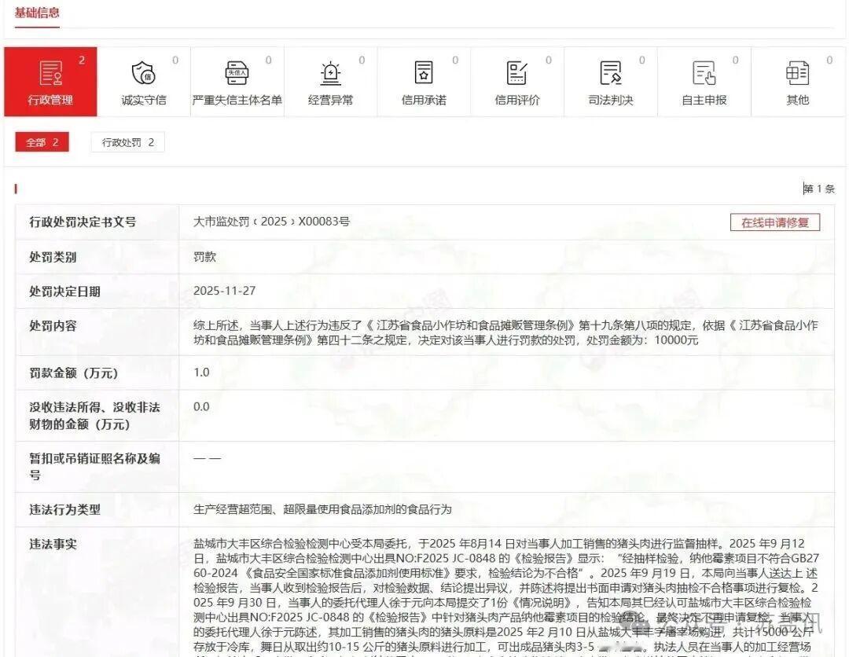Open the 司法判决 gavel document icon
Image resolution: width=849 pixels, height=657 pixels.
click(611, 75)
